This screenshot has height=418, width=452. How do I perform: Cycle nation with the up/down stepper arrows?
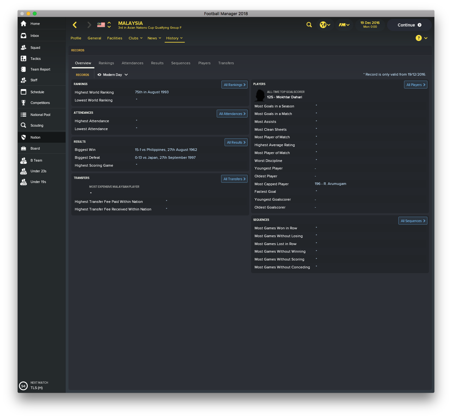109,25
